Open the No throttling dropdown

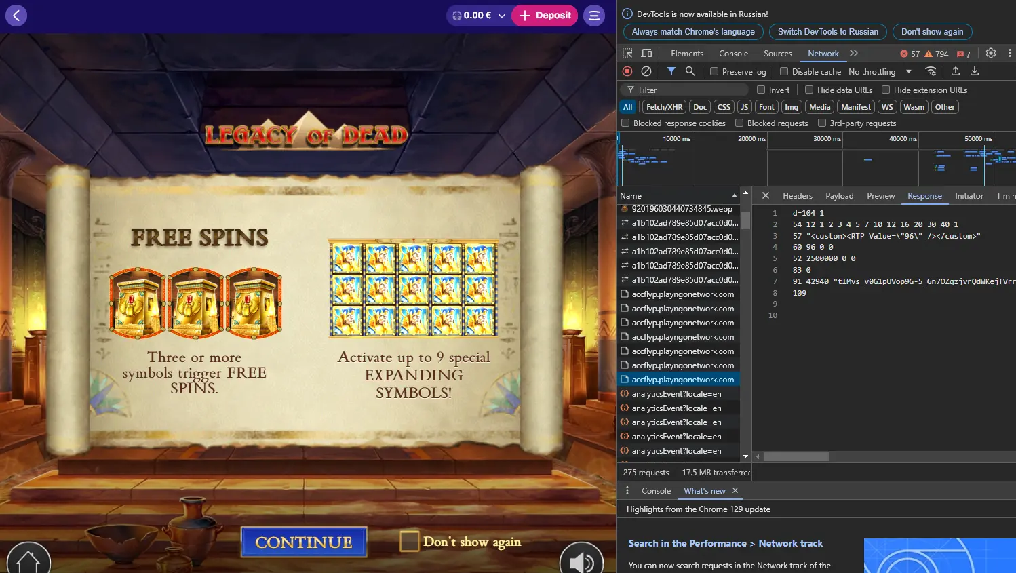(880, 71)
